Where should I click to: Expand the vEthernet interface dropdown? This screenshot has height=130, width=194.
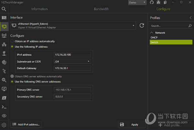click(134, 26)
